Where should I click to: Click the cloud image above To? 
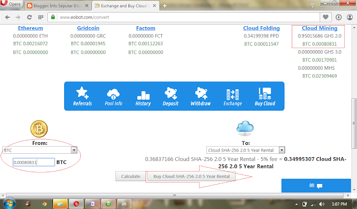pos(245,128)
